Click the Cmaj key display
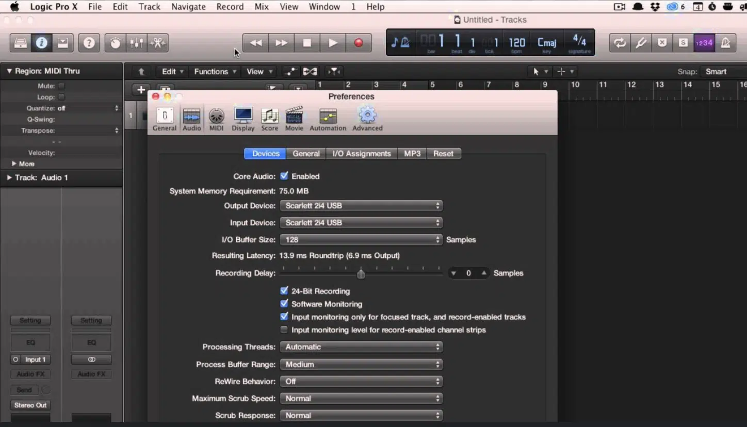The height and width of the screenshot is (427, 747). pos(547,43)
